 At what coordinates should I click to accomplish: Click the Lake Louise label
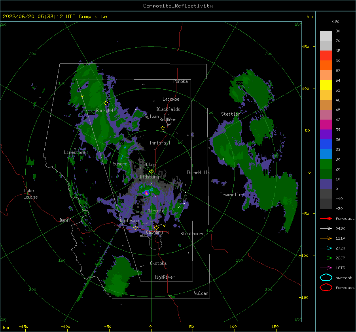pyautogui.click(x=30, y=194)
